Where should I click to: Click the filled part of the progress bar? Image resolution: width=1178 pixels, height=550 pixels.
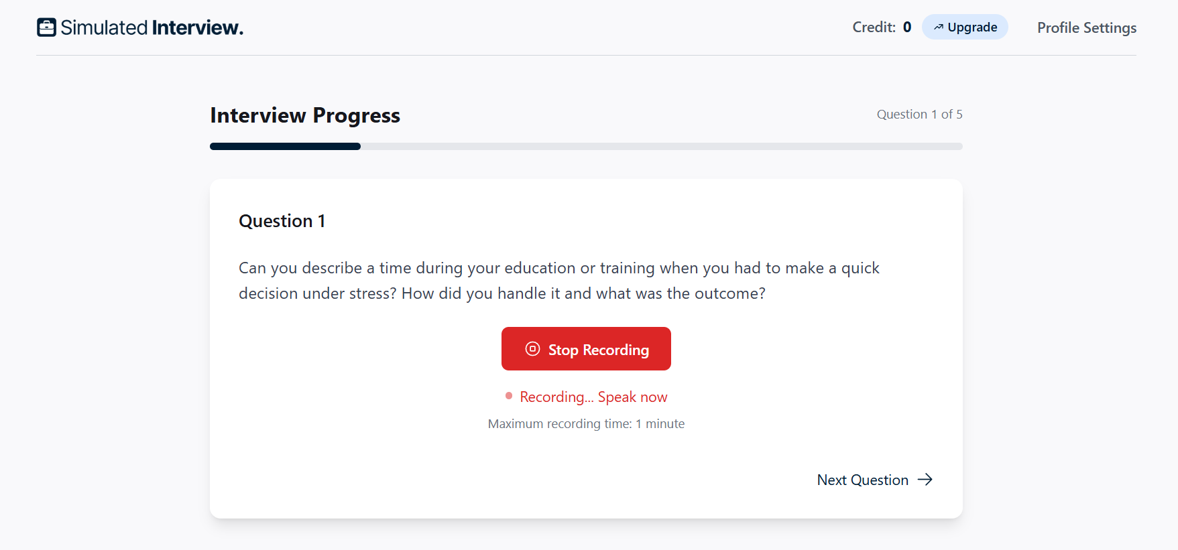[285, 146]
